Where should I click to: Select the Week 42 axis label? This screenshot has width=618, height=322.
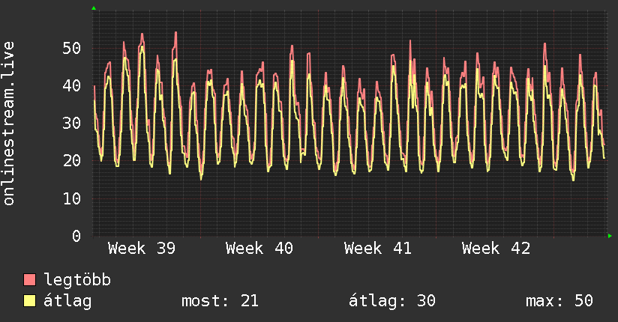496,249
